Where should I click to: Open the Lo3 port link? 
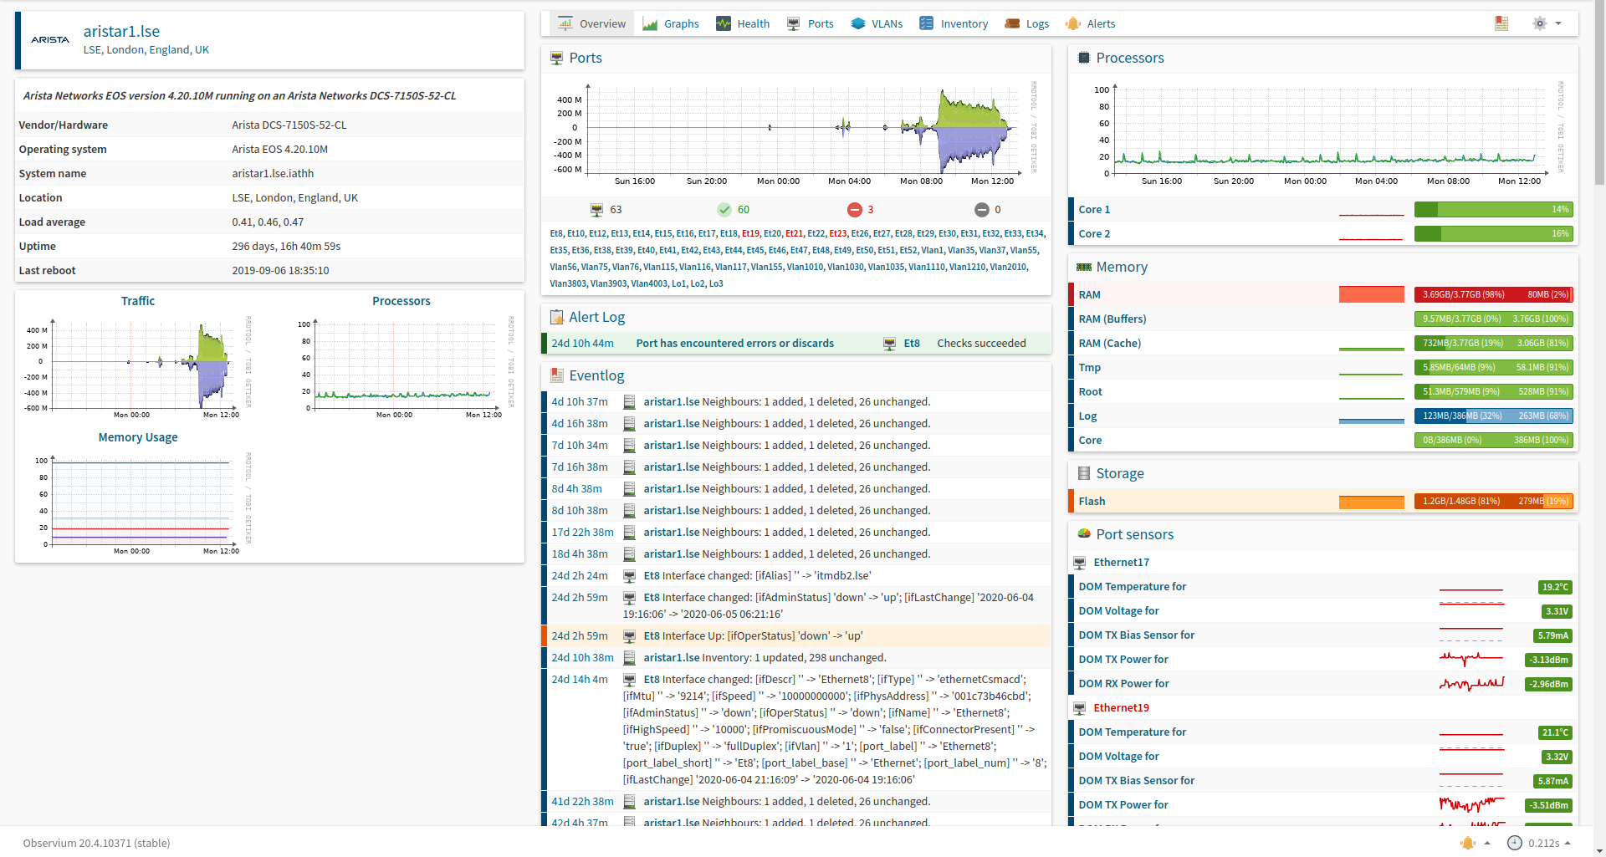[x=716, y=283]
